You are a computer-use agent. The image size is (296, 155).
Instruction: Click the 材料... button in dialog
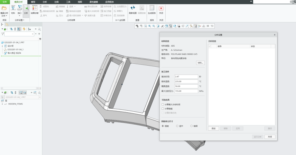[200, 63]
